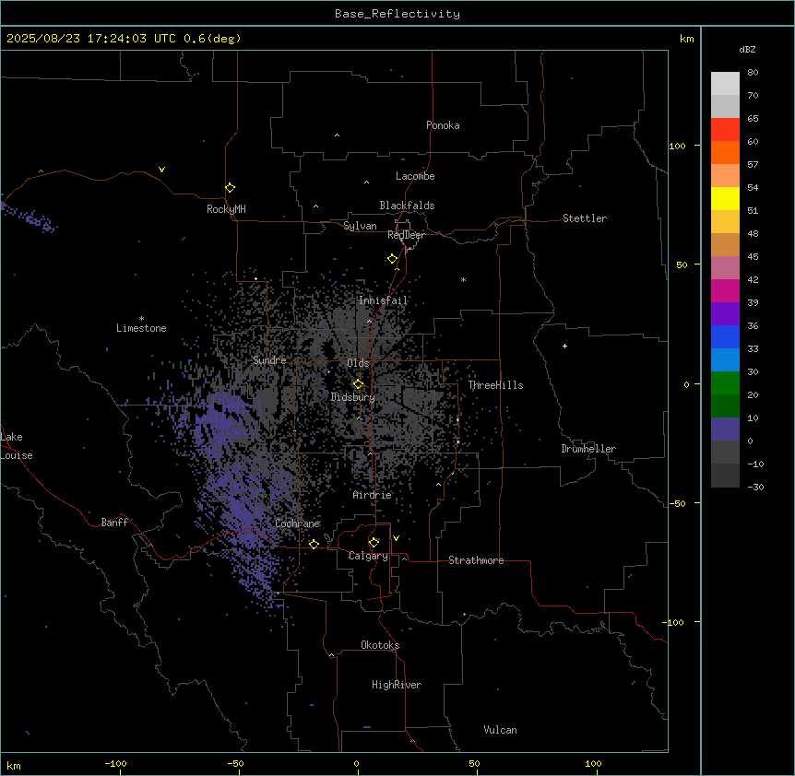Click the yellow diamond marker above RockyMH

coord(230,188)
